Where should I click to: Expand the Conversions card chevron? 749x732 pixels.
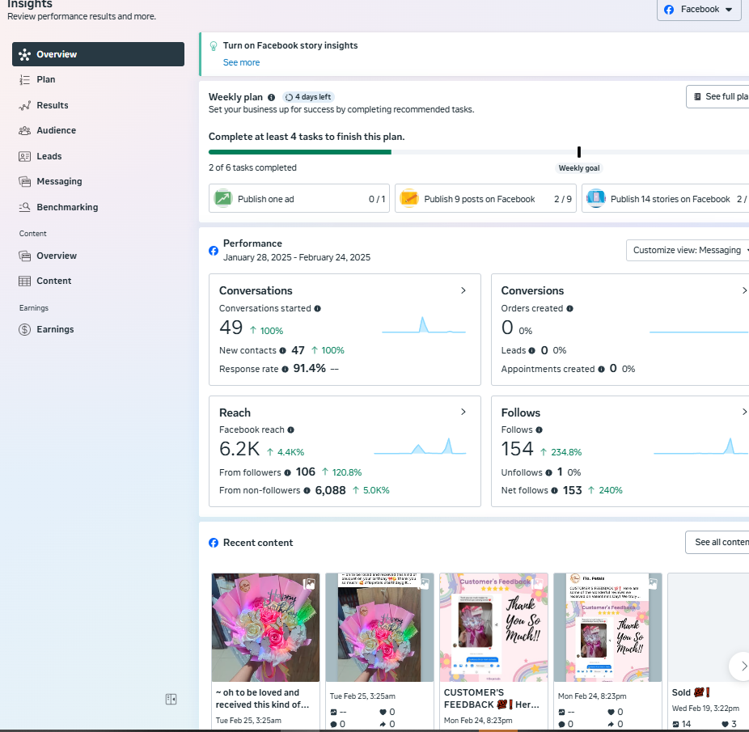[744, 290]
